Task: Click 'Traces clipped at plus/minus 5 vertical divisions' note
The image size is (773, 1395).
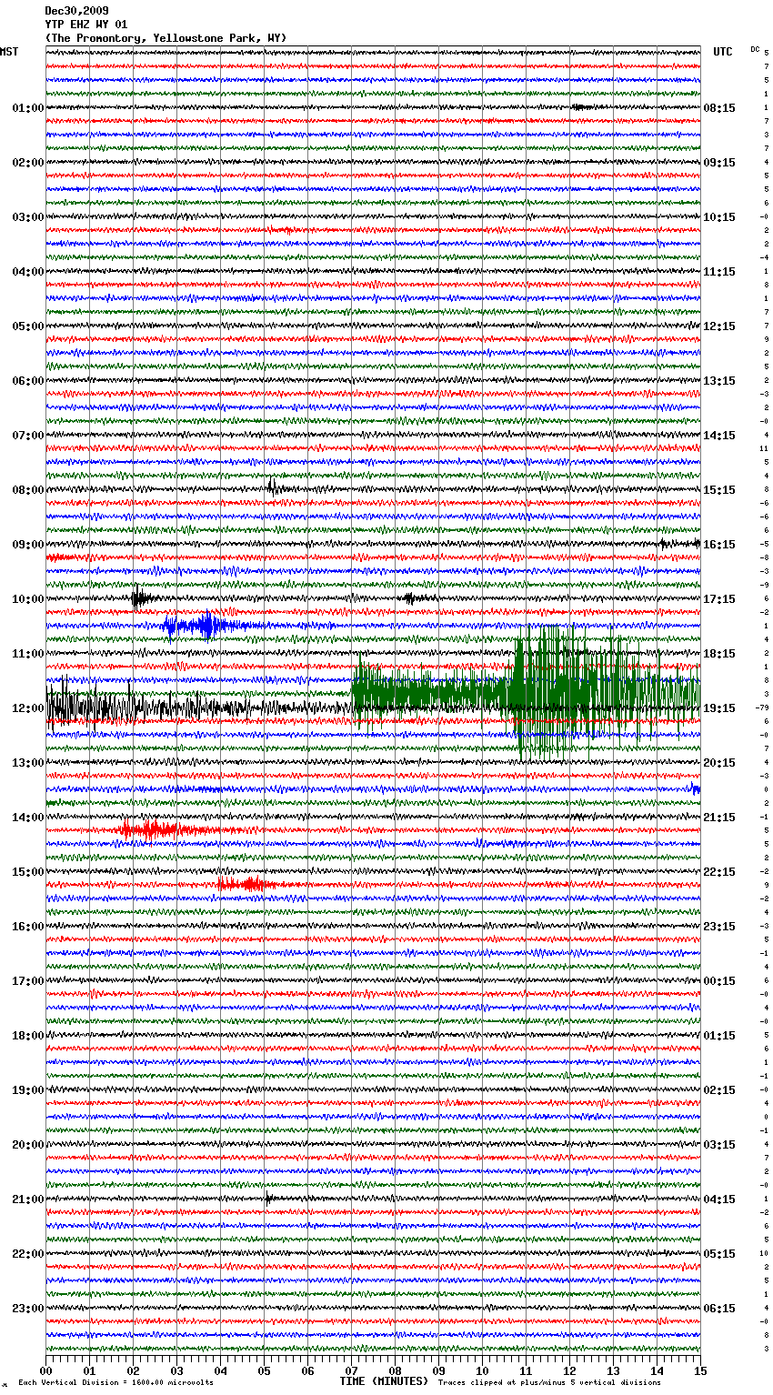Action: pos(549,1382)
